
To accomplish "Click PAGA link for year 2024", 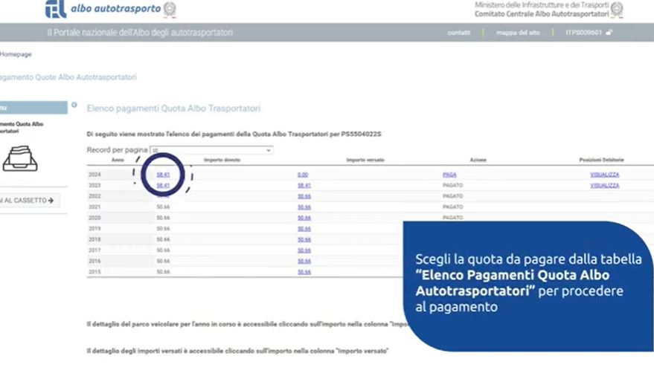I will pyautogui.click(x=449, y=175).
